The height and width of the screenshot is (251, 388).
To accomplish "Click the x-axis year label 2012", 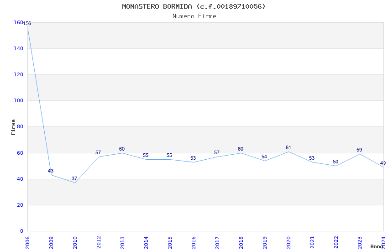I will pos(99,242).
